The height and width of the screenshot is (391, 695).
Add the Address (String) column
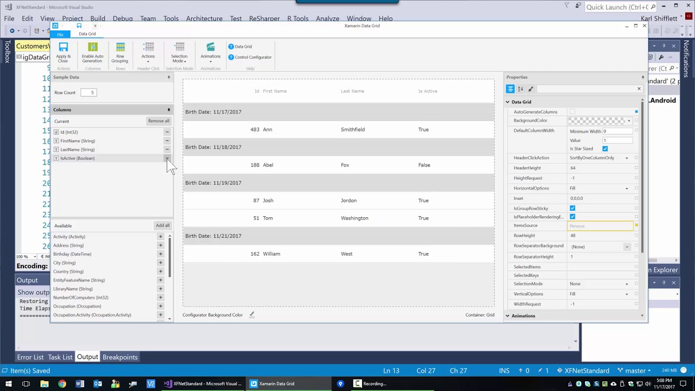click(x=160, y=245)
